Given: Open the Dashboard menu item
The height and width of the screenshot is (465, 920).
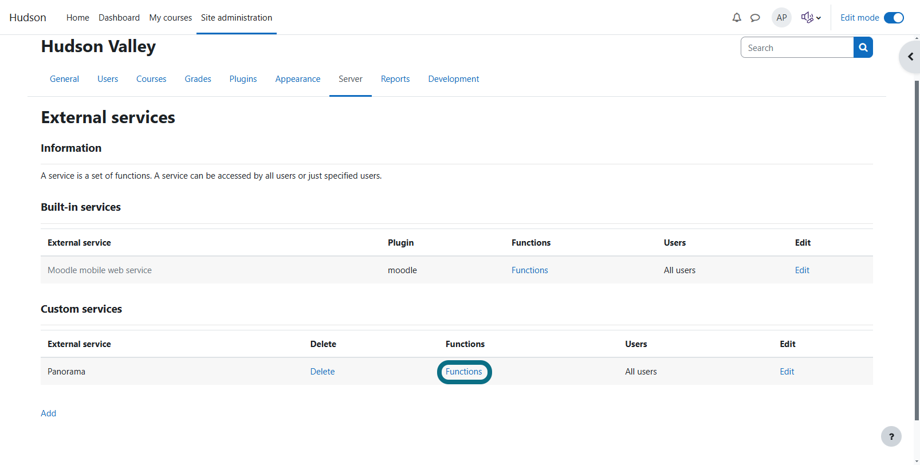Looking at the screenshot, I should tap(119, 18).
